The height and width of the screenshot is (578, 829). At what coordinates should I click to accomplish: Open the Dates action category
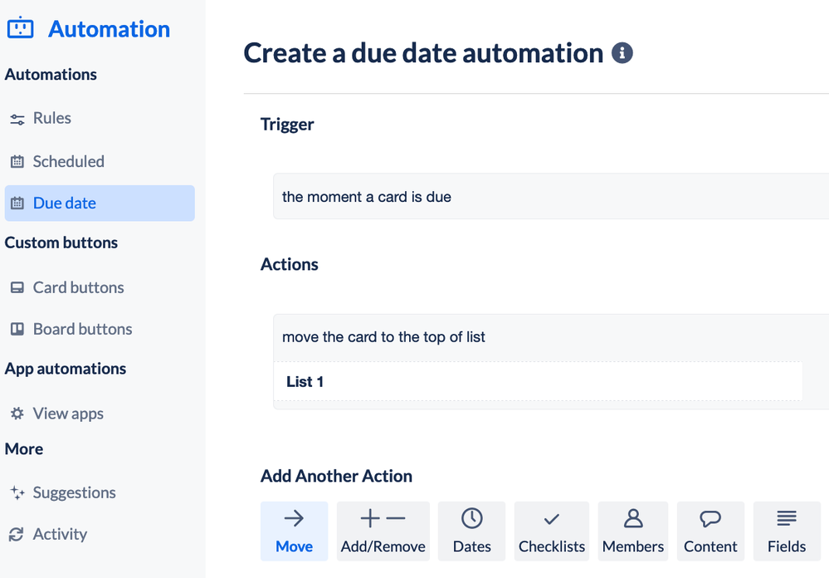pos(471,531)
